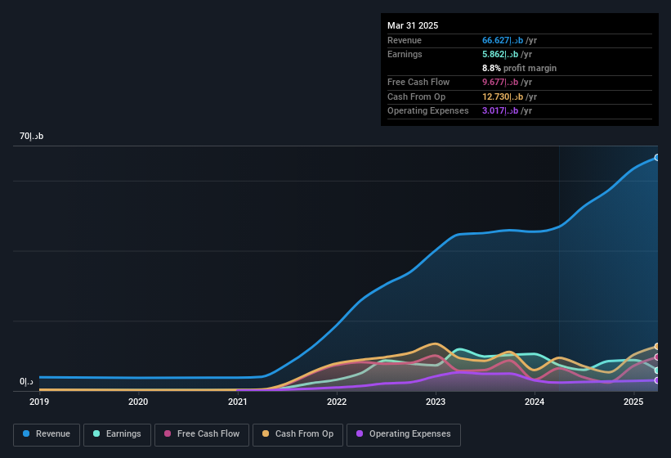Toggle the Cash From Op legend button

coord(297,434)
